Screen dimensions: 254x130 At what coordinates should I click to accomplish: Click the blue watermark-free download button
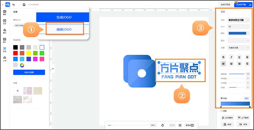click(x=241, y=5)
